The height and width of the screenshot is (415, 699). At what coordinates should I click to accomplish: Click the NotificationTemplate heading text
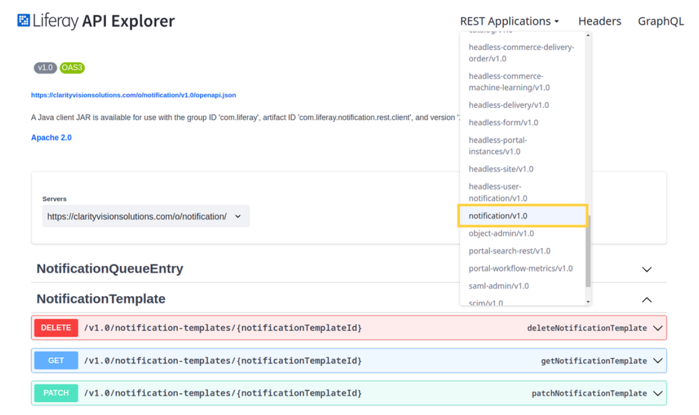pos(101,299)
